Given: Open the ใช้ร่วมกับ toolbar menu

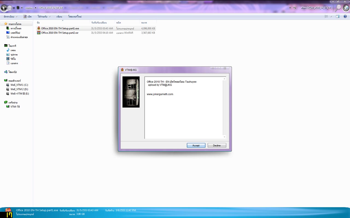Looking at the screenshot, I should pos(44,17).
